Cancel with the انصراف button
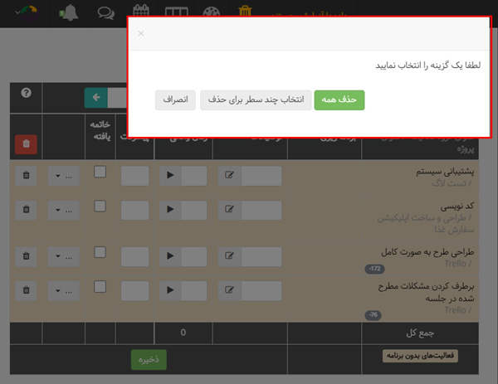The image size is (498, 384). pyautogui.click(x=175, y=100)
